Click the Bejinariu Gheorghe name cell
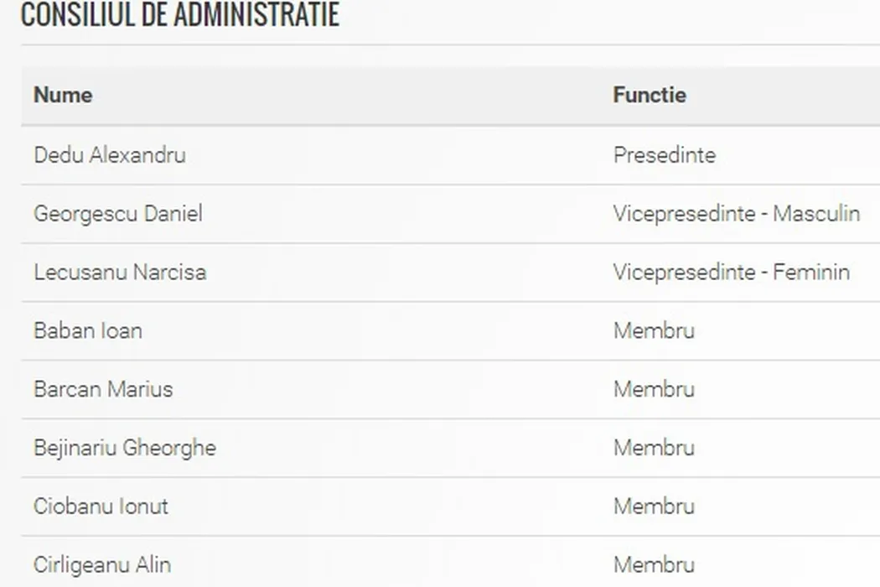 125,448
